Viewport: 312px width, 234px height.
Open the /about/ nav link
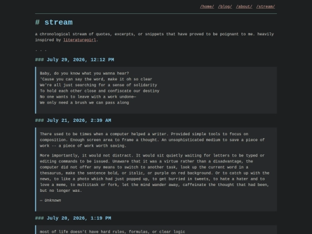click(x=244, y=6)
